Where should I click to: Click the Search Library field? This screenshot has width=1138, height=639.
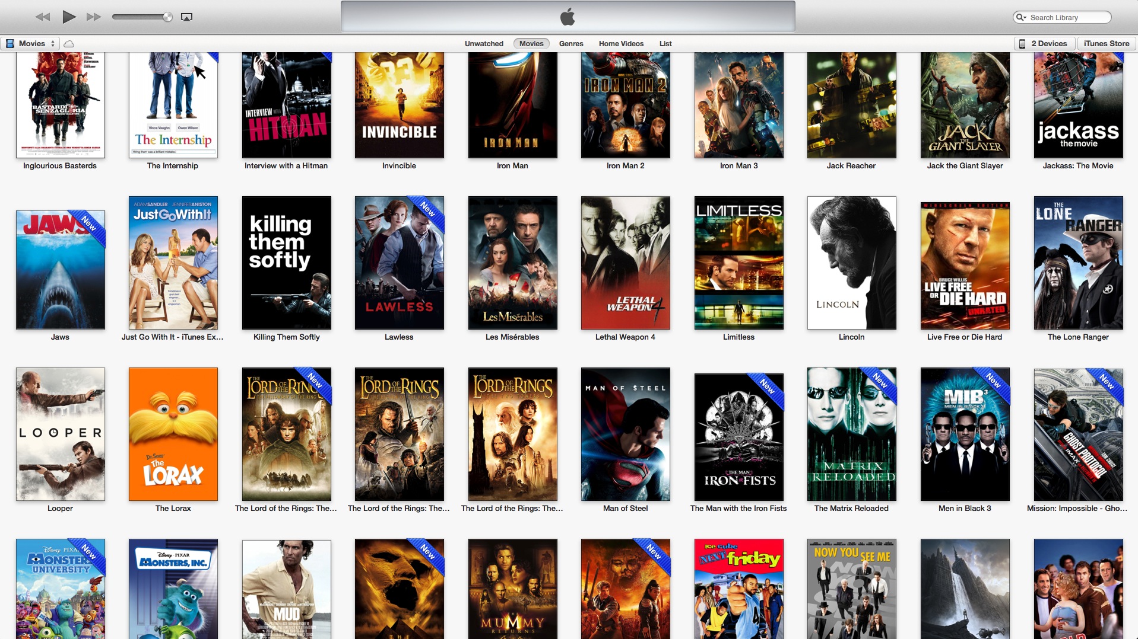1062,17
